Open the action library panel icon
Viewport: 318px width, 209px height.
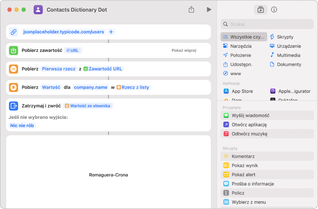click(261, 10)
